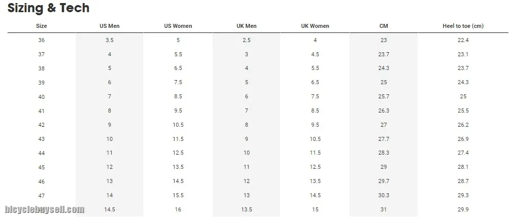Click the bicyclebuysell.com watermark

click(45, 209)
